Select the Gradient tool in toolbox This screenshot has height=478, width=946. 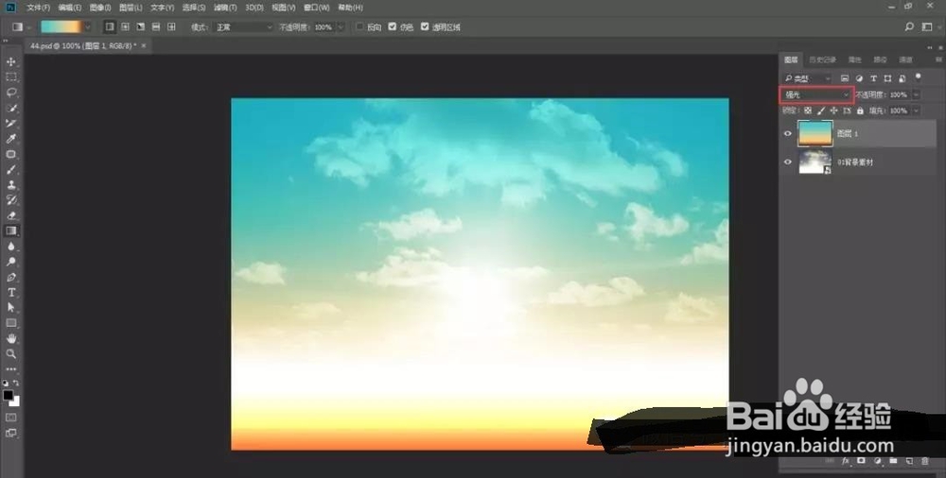[x=11, y=230]
